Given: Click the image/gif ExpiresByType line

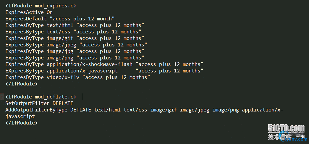Looking at the screenshot, I should tap(75, 38).
